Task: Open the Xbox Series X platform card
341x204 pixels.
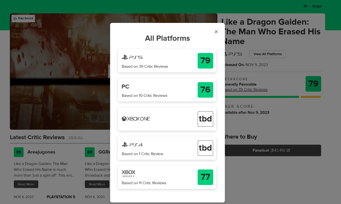Action: [167, 177]
